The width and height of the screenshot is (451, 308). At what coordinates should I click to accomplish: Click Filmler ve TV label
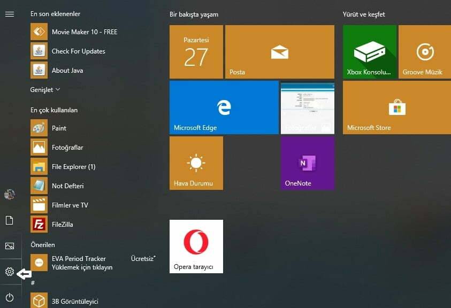[x=70, y=205]
